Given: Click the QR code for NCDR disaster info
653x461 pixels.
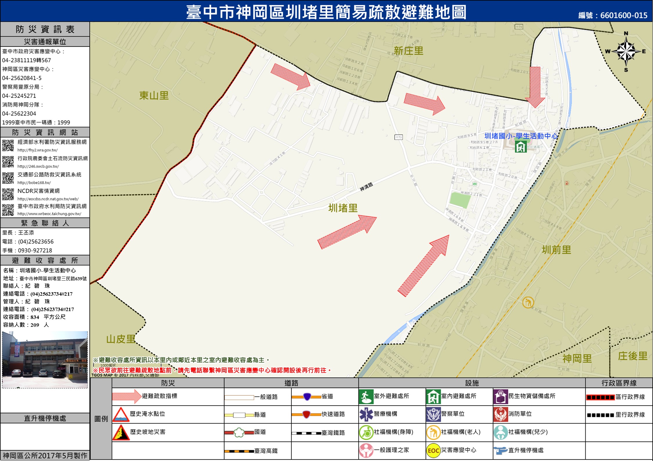Looking at the screenshot, I should (x=8, y=194).
